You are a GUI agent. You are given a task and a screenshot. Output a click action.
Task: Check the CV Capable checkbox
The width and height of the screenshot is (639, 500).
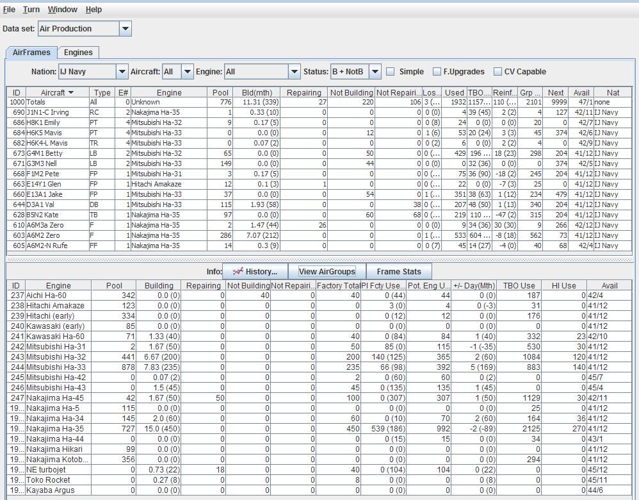497,72
